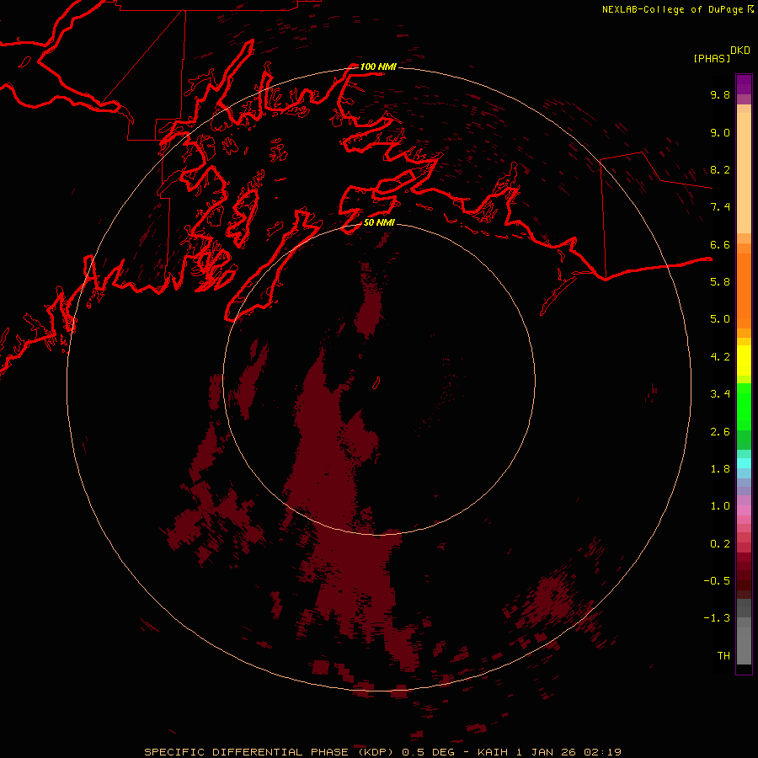Select the 7.4 scale value

[x=720, y=207]
